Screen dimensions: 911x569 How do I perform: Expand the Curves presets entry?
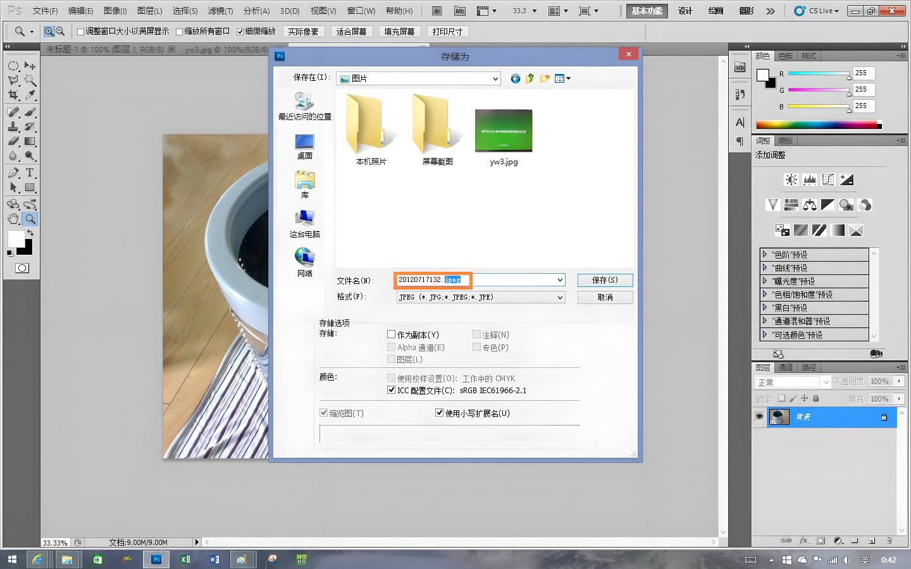pyautogui.click(x=765, y=267)
